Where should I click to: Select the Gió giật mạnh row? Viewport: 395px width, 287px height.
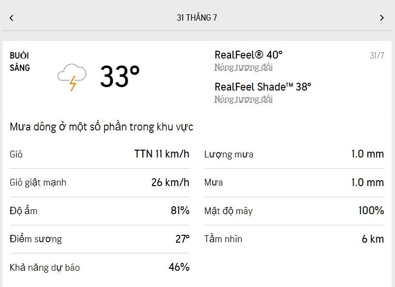pyautogui.click(x=99, y=183)
